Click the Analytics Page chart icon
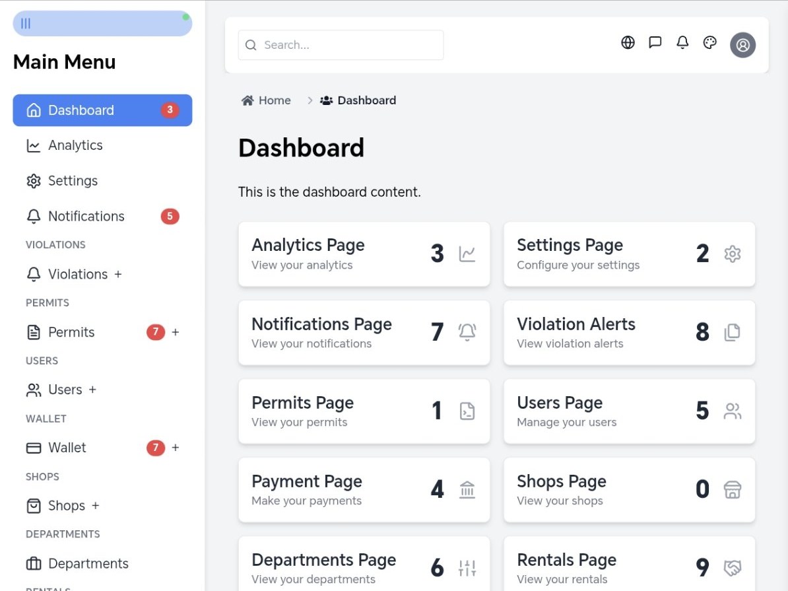The height and width of the screenshot is (591, 788). [x=467, y=254]
